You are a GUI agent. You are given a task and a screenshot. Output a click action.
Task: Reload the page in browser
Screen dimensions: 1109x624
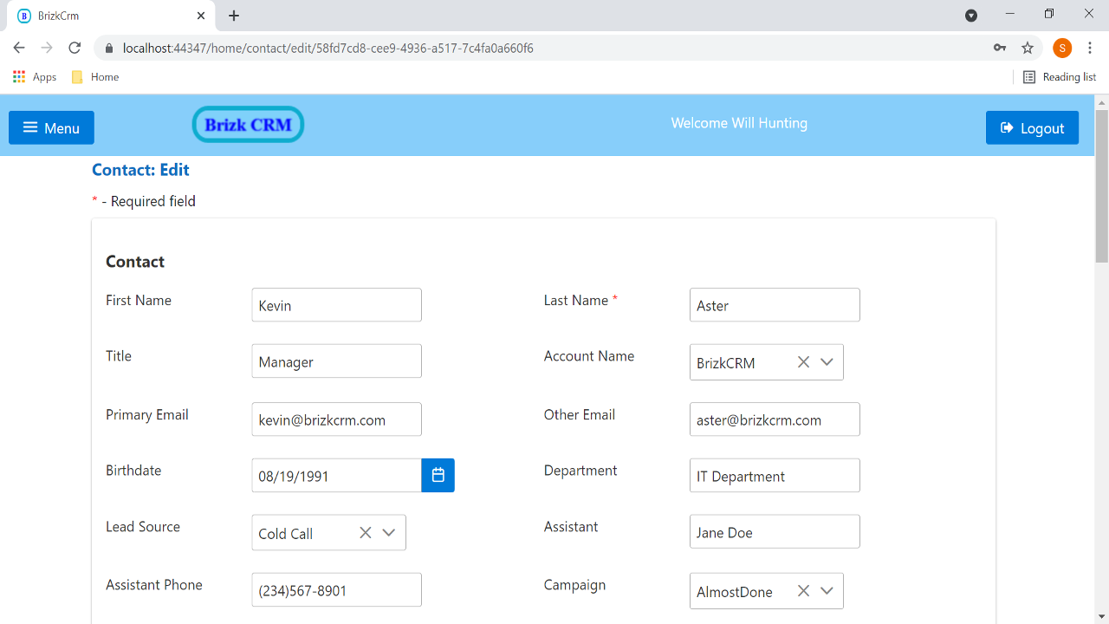75,48
